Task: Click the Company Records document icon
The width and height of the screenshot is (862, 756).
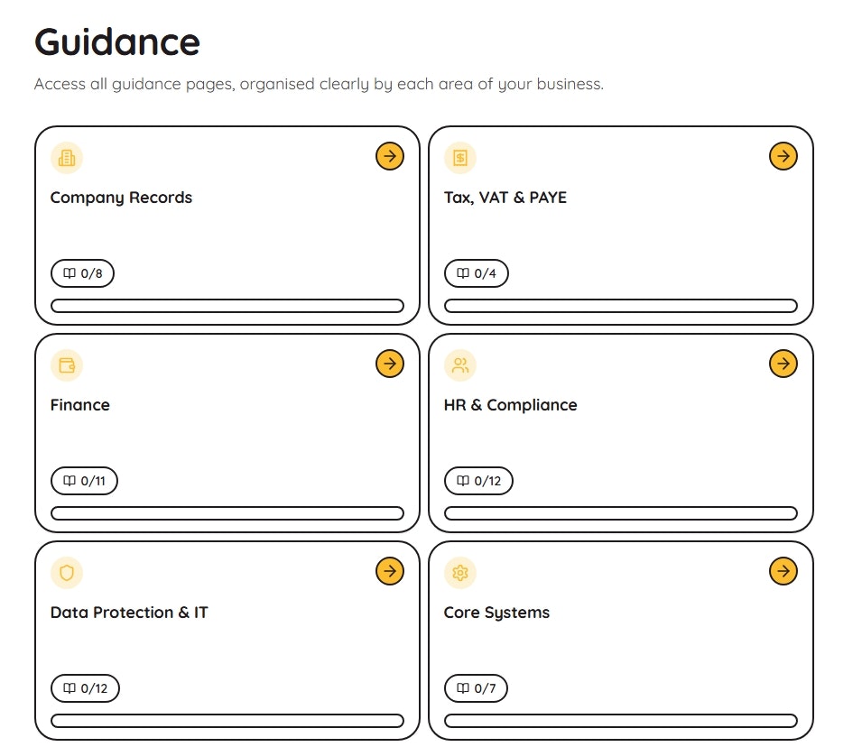Action: tap(66, 157)
